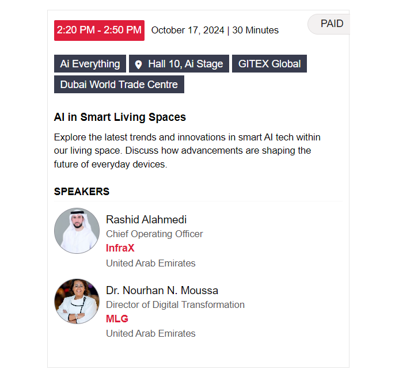This screenshot has width=395, height=377.
Task: Open Rashid Alahmedi's profile photo
Action: (77, 231)
